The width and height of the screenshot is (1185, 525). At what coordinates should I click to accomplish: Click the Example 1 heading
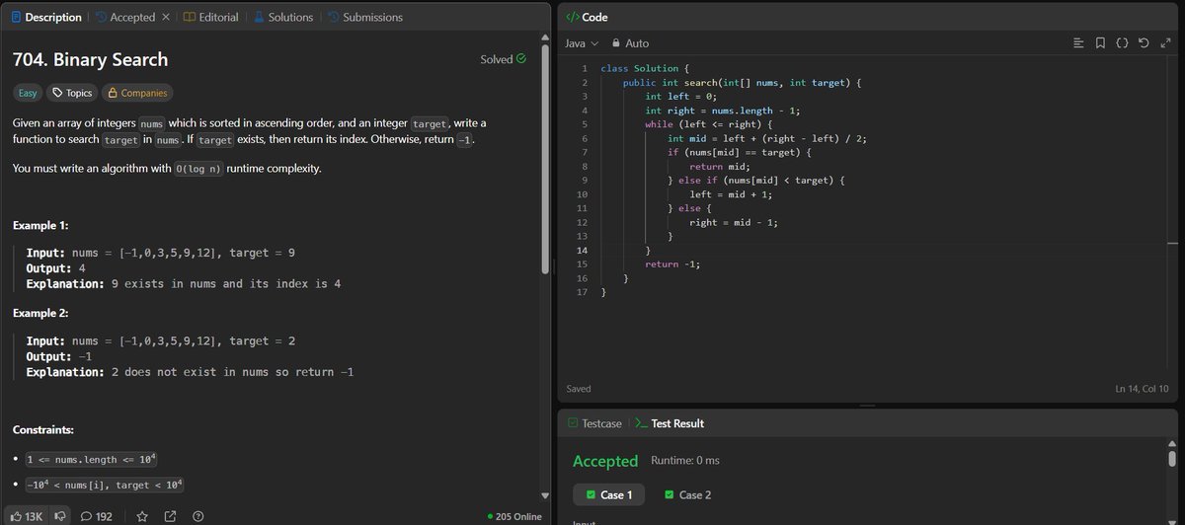tap(40, 226)
